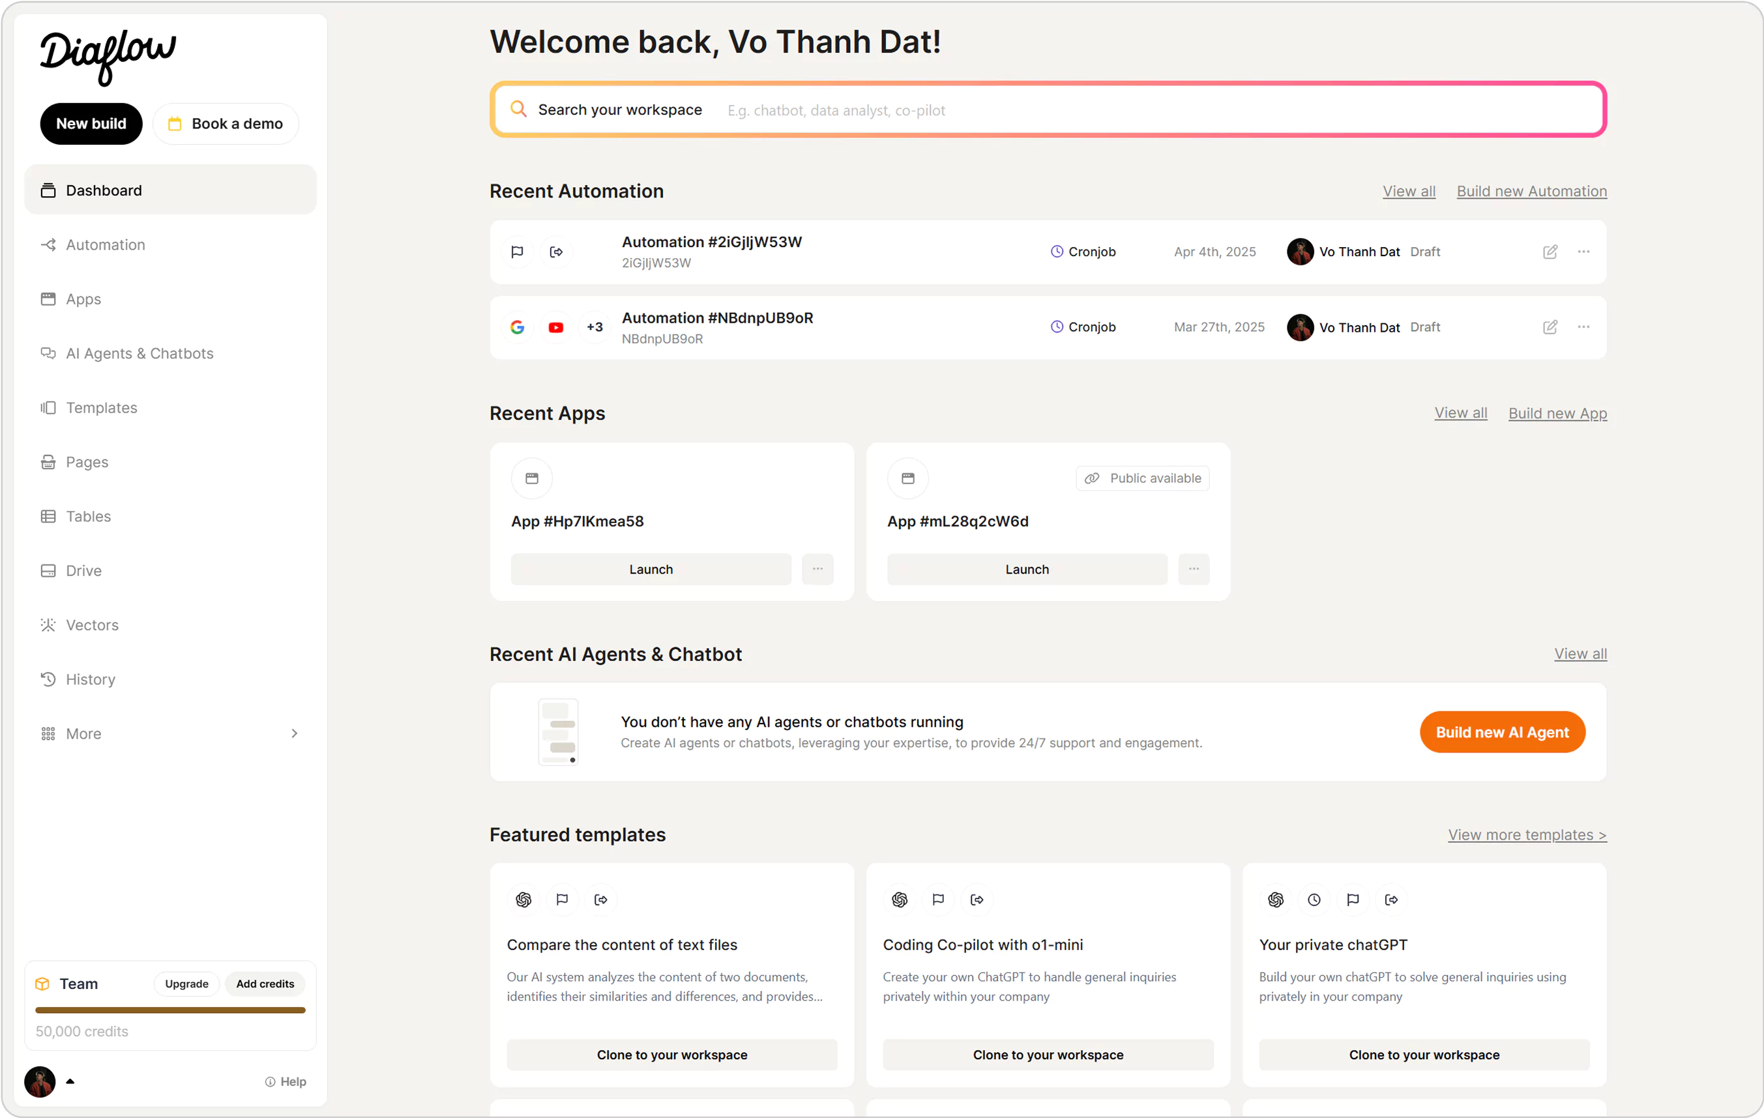Image resolution: width=1764 pixels, height=1118 pixels.
Task: Click the YouTube icon on Automation #NBdnpUB9oR
Action: pos(556,327)
